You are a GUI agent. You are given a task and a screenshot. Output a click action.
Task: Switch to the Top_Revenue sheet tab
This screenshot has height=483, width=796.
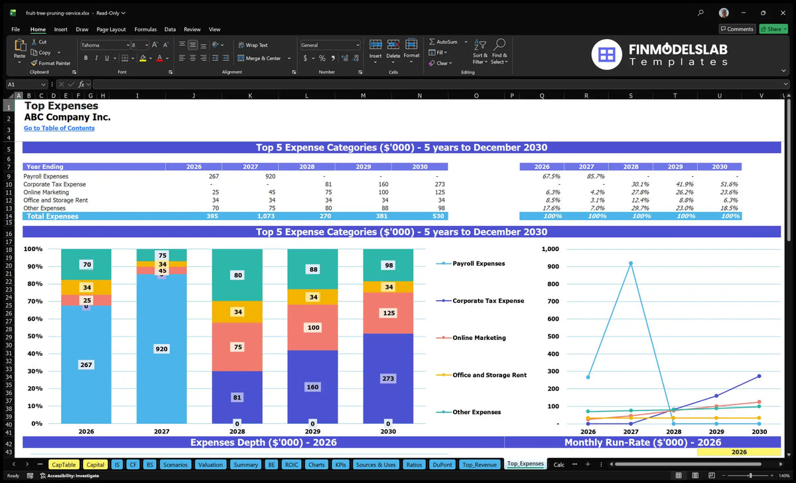[x=480, y=464]
